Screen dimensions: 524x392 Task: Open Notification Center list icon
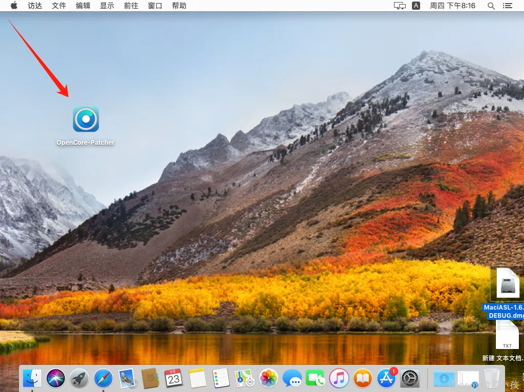[x=507, y=6]
